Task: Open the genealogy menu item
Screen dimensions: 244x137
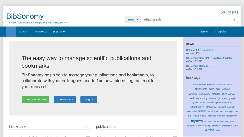Action: tap(40, 32)
